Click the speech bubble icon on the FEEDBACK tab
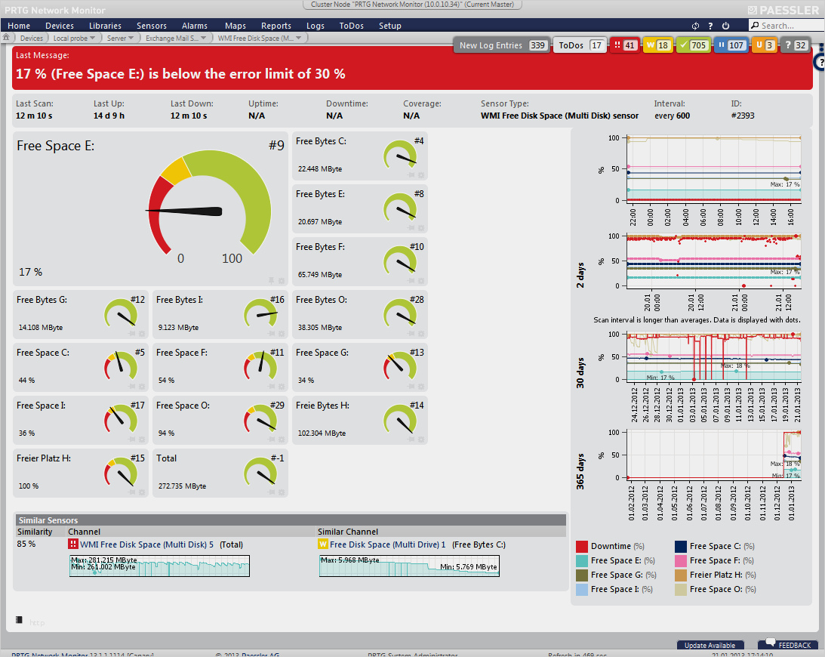This screenshot has height=657, width=825. [771, 642]
